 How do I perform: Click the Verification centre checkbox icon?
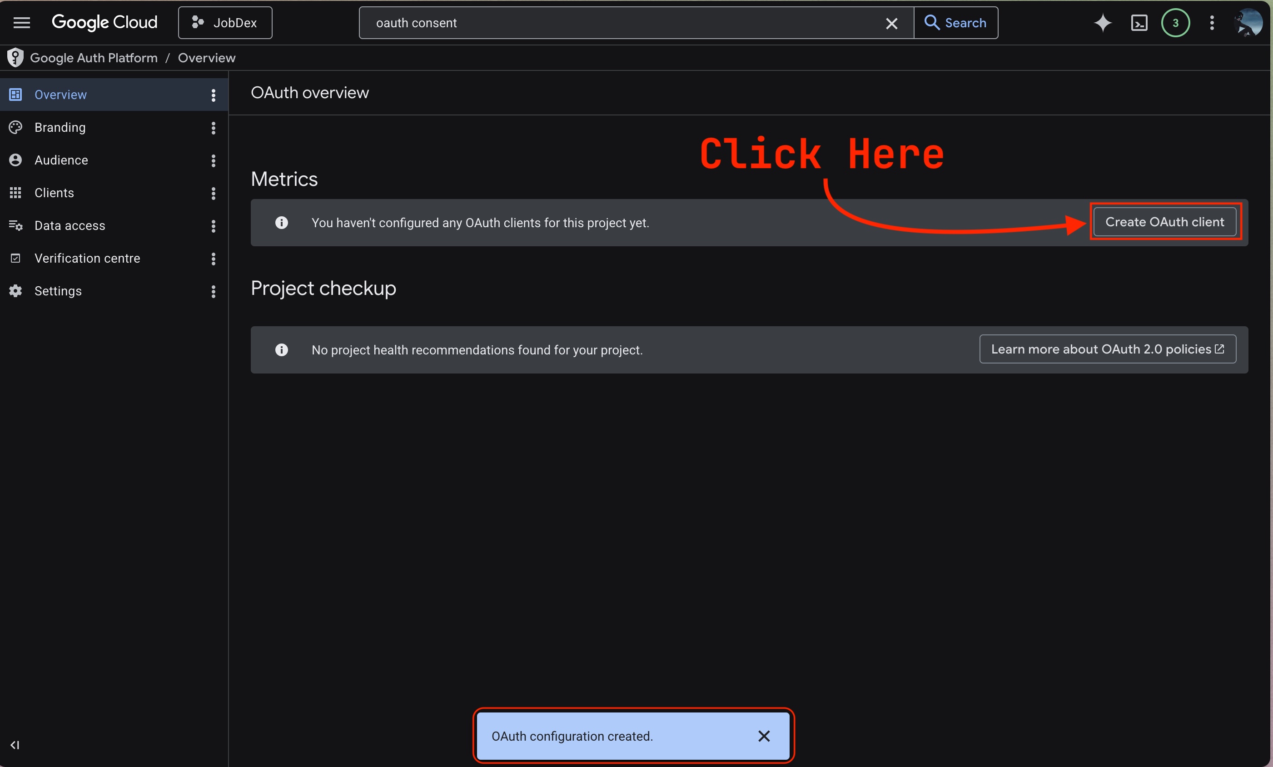(15, 259)
